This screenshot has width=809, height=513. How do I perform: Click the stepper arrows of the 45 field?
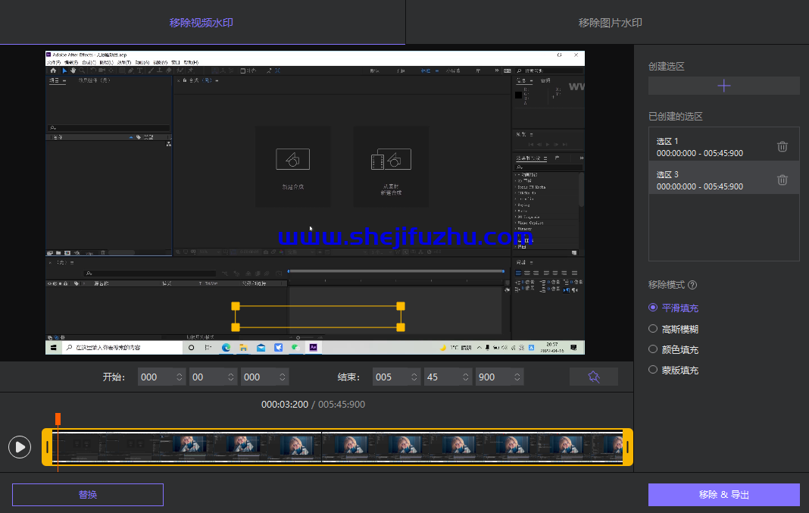pos(465,377)
